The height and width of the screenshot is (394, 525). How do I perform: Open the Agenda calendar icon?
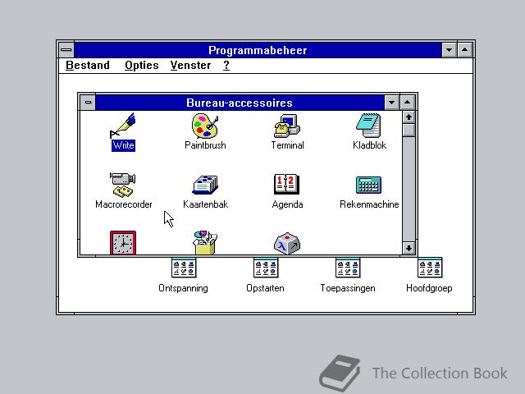pos(287,184)
